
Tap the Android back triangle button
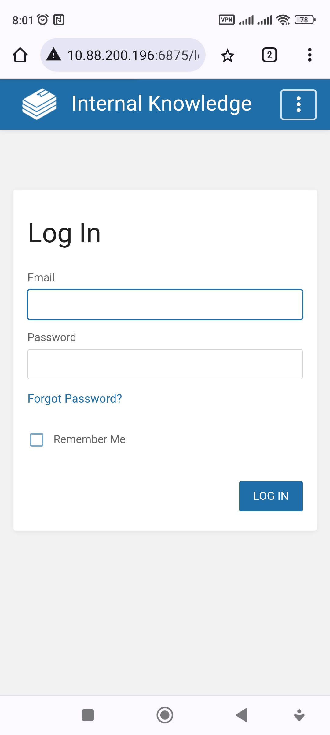[x=242, y=715]
